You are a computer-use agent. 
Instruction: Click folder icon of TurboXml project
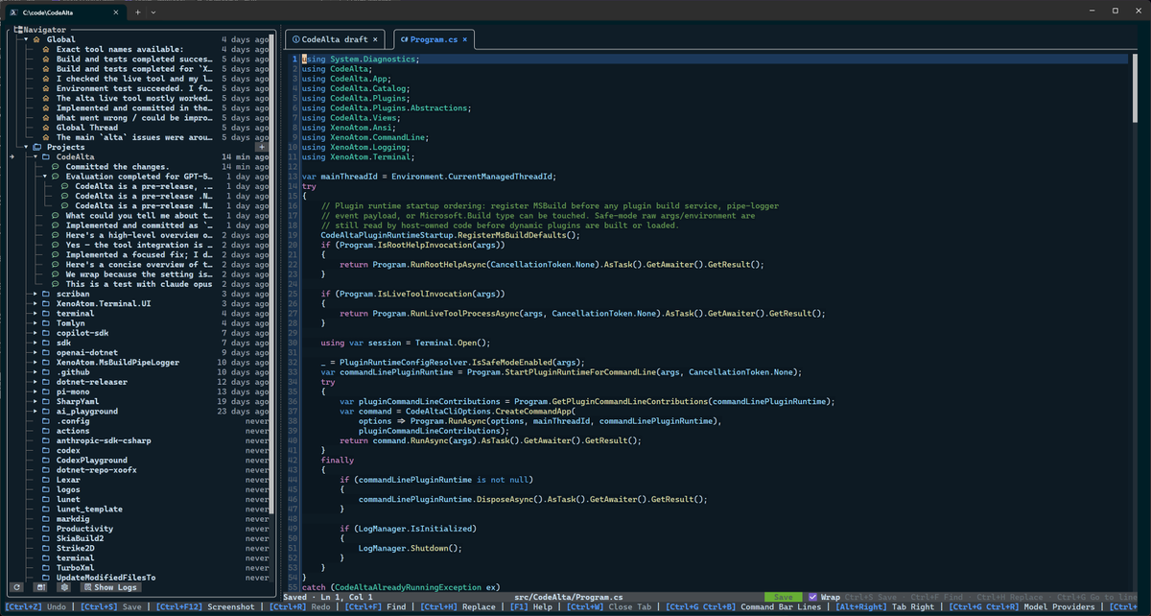coord(45,567)
